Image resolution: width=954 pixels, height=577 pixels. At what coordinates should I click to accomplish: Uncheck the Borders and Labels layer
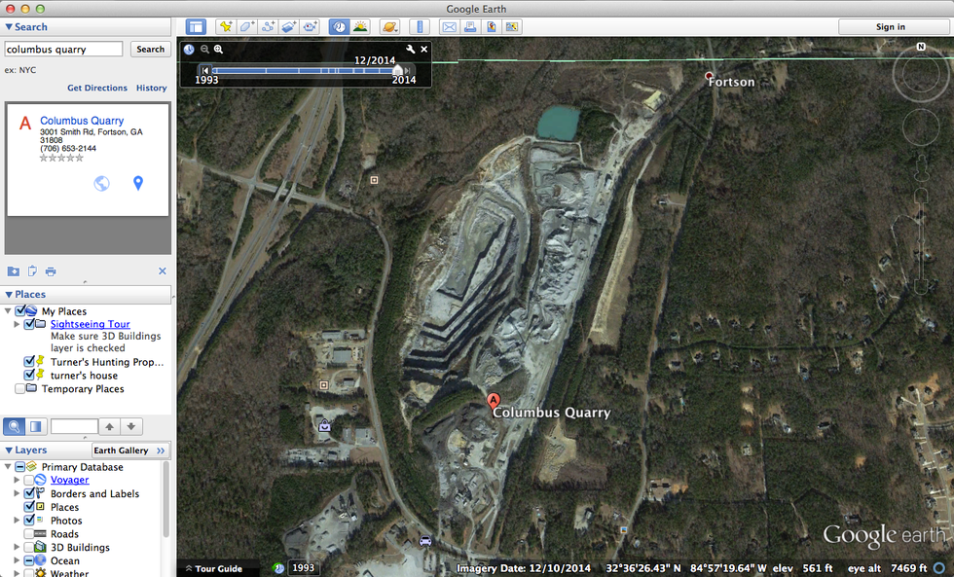tap(29, 493)
